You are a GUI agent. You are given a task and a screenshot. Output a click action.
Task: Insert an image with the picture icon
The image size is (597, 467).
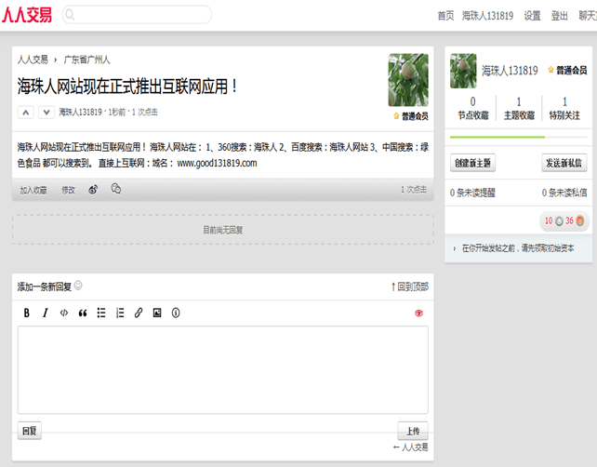[157, 313]
